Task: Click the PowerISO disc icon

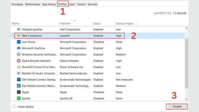Action: (19, 67)
